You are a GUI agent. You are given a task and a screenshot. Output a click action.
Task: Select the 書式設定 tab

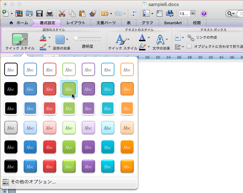[47, 23]
